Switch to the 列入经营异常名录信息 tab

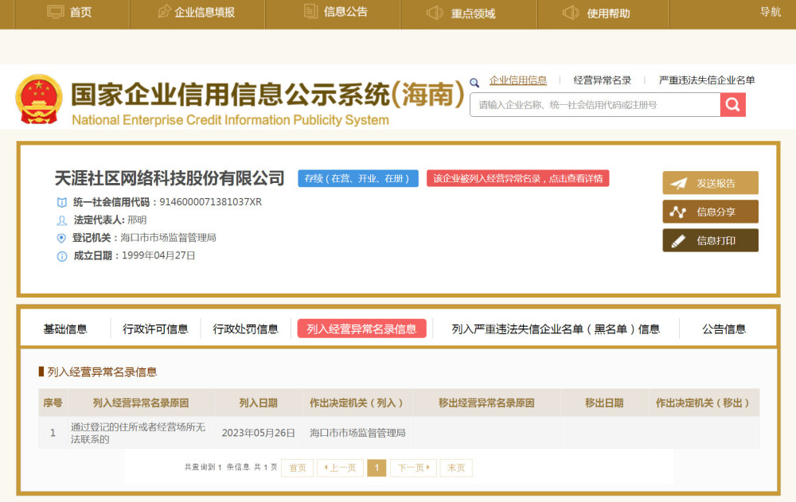coord(361,329)
